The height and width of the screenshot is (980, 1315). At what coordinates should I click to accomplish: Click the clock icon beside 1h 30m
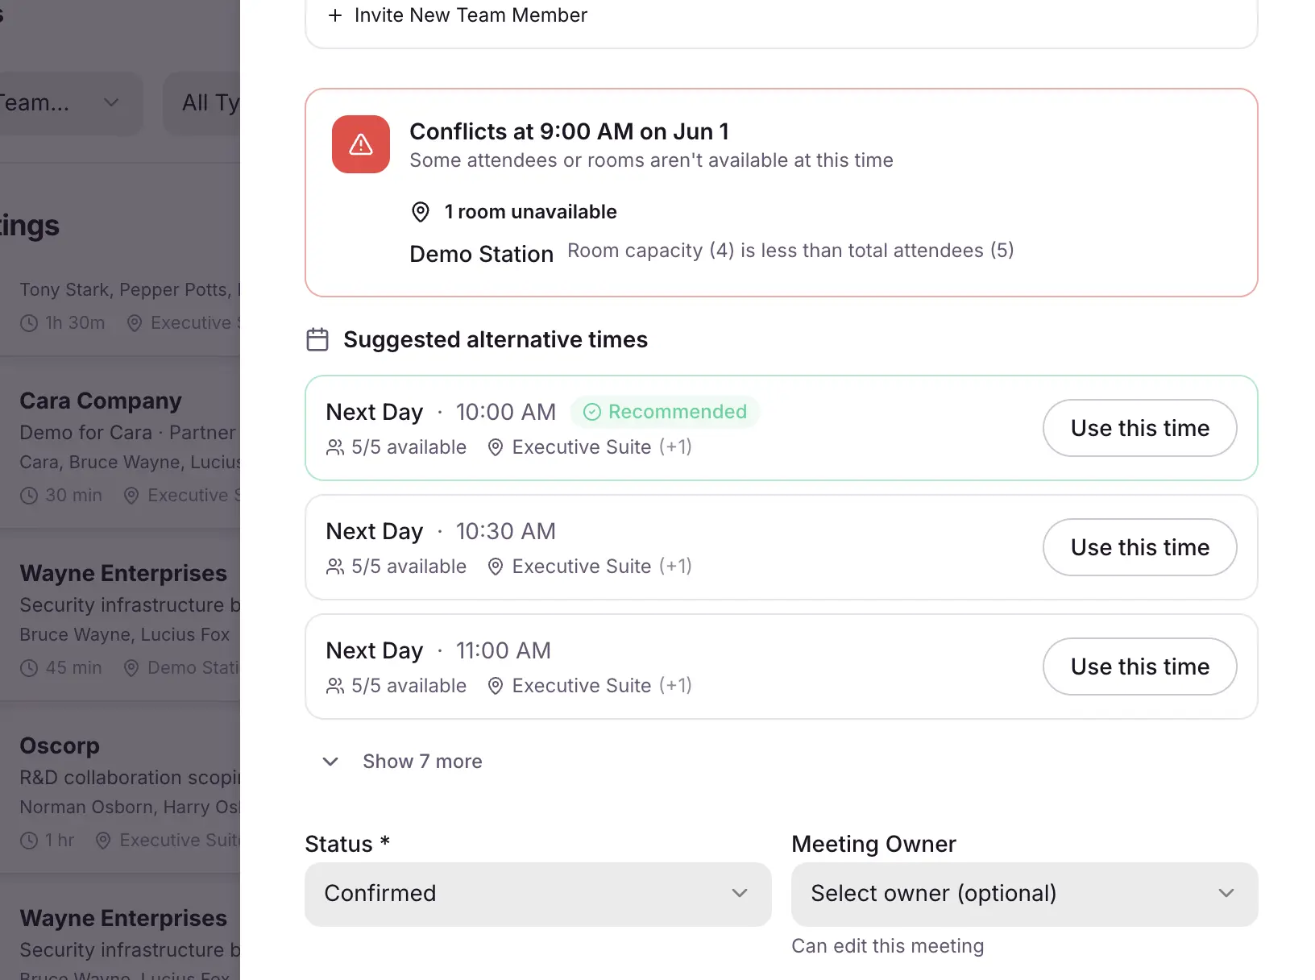[29, 323]
